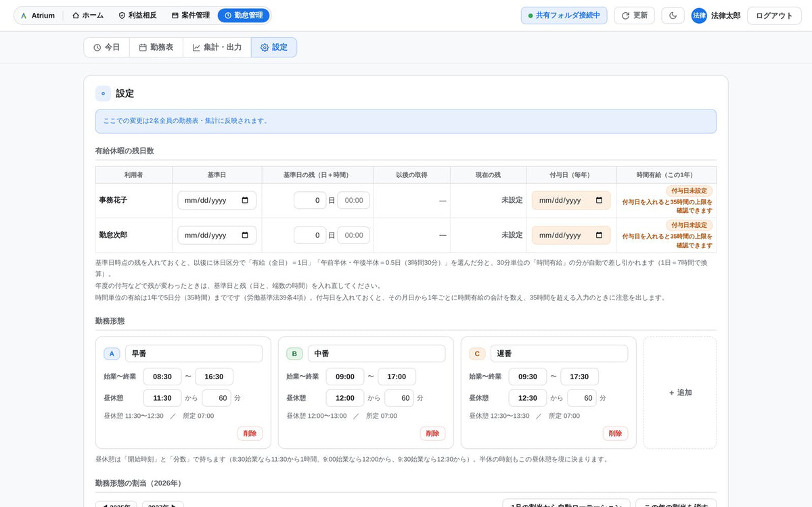Edit 遅番 end time 17:30
812x507 pixels.
pos(579,377)
